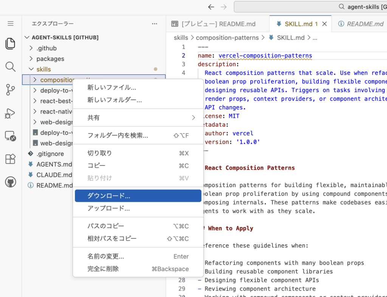387x297 pixels.
Task: Open the Extensions icon
Action: 11,159
